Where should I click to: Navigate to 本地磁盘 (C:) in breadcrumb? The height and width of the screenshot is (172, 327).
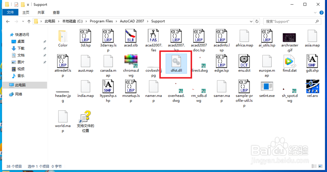pyautogui.click(x=72, y=21)
